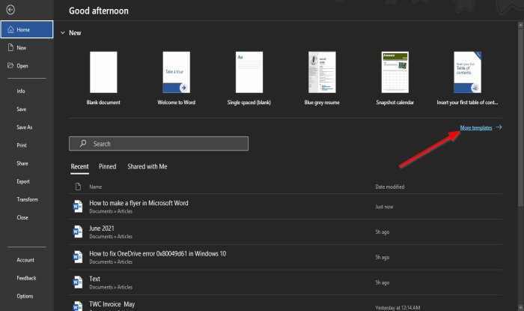Click the New document icon in sidebar

tap(10, 47)
